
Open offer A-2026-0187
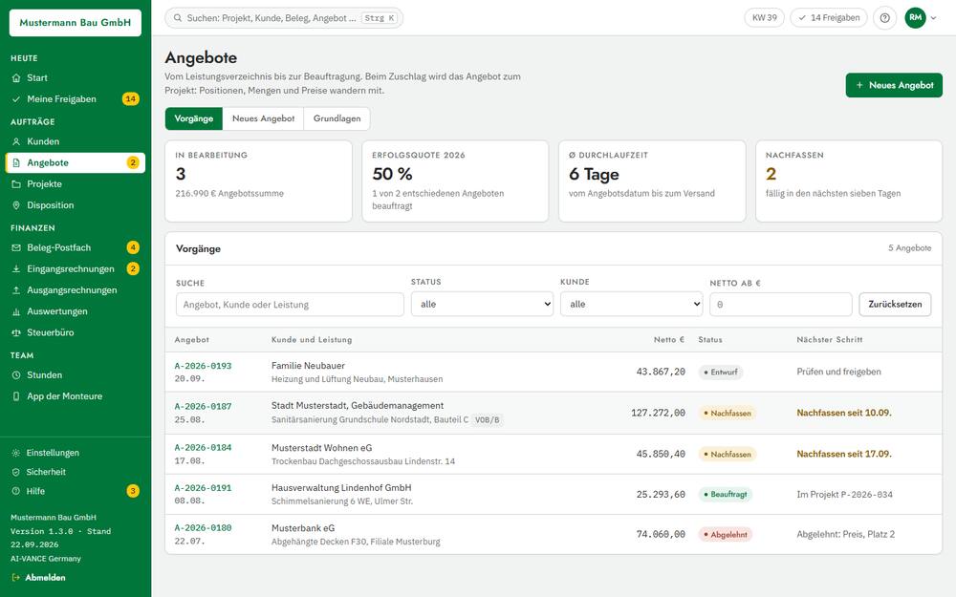tap(203, 406)
